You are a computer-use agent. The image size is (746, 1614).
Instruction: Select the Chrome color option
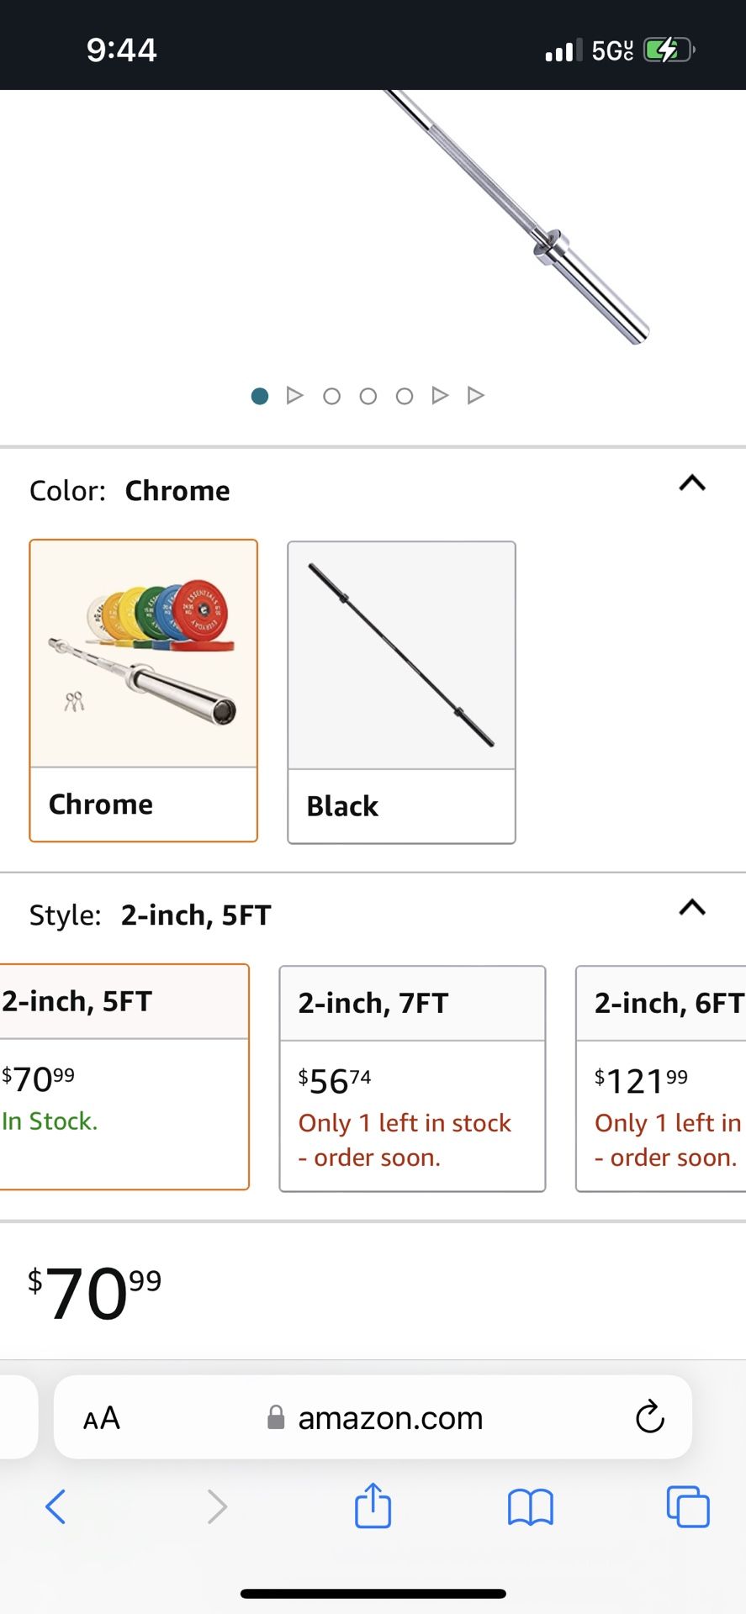pyautogui.click(x=143, y=690)
